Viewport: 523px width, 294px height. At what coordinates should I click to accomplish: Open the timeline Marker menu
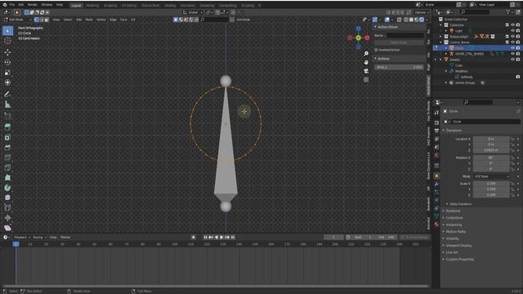pos(65,238)
